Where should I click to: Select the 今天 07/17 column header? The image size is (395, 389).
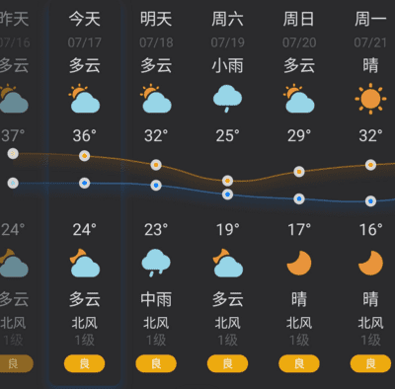coord(84,30)
